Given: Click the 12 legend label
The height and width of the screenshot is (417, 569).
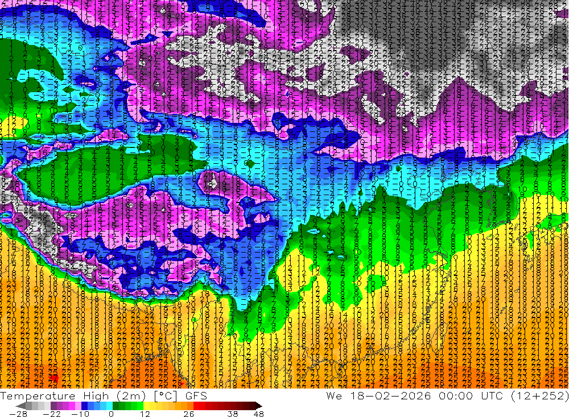Looking at the screenshot, I should click(145, 414).
